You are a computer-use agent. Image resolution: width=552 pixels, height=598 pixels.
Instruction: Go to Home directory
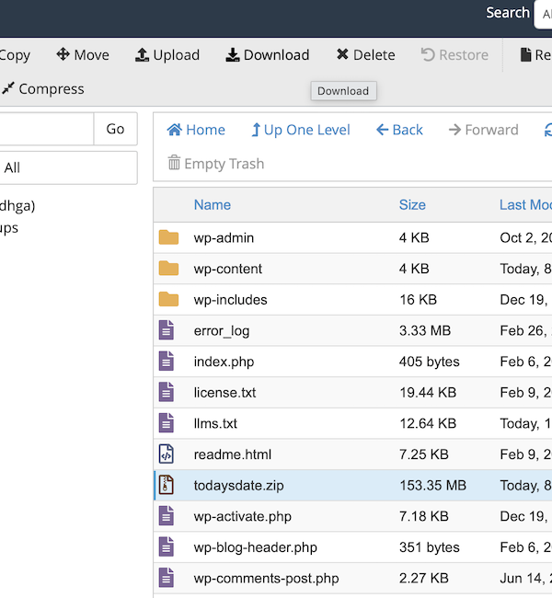(196, 130)
